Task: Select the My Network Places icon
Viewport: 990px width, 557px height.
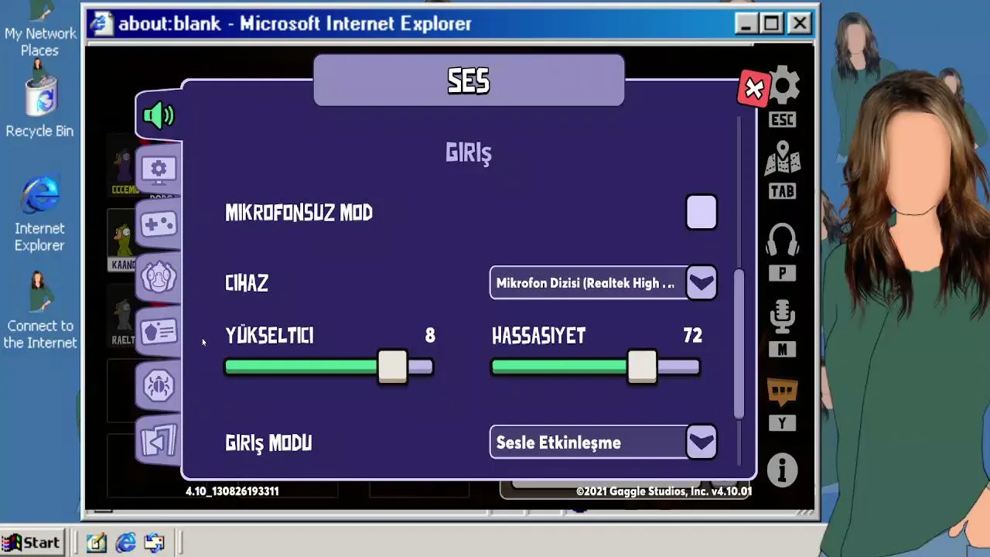Action: (39, 29)
